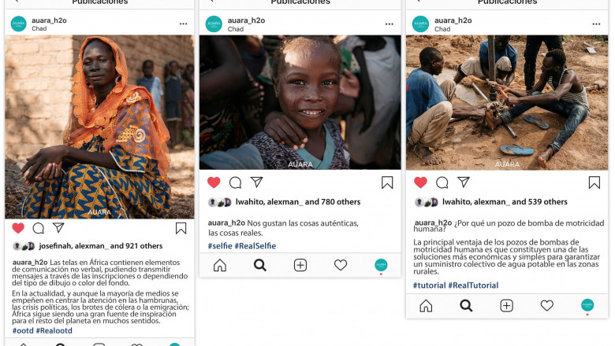Unlike the well pump repair post
The width and height of the screenshot is (615, 346).
pyautogui.click(x=420, y=182)
